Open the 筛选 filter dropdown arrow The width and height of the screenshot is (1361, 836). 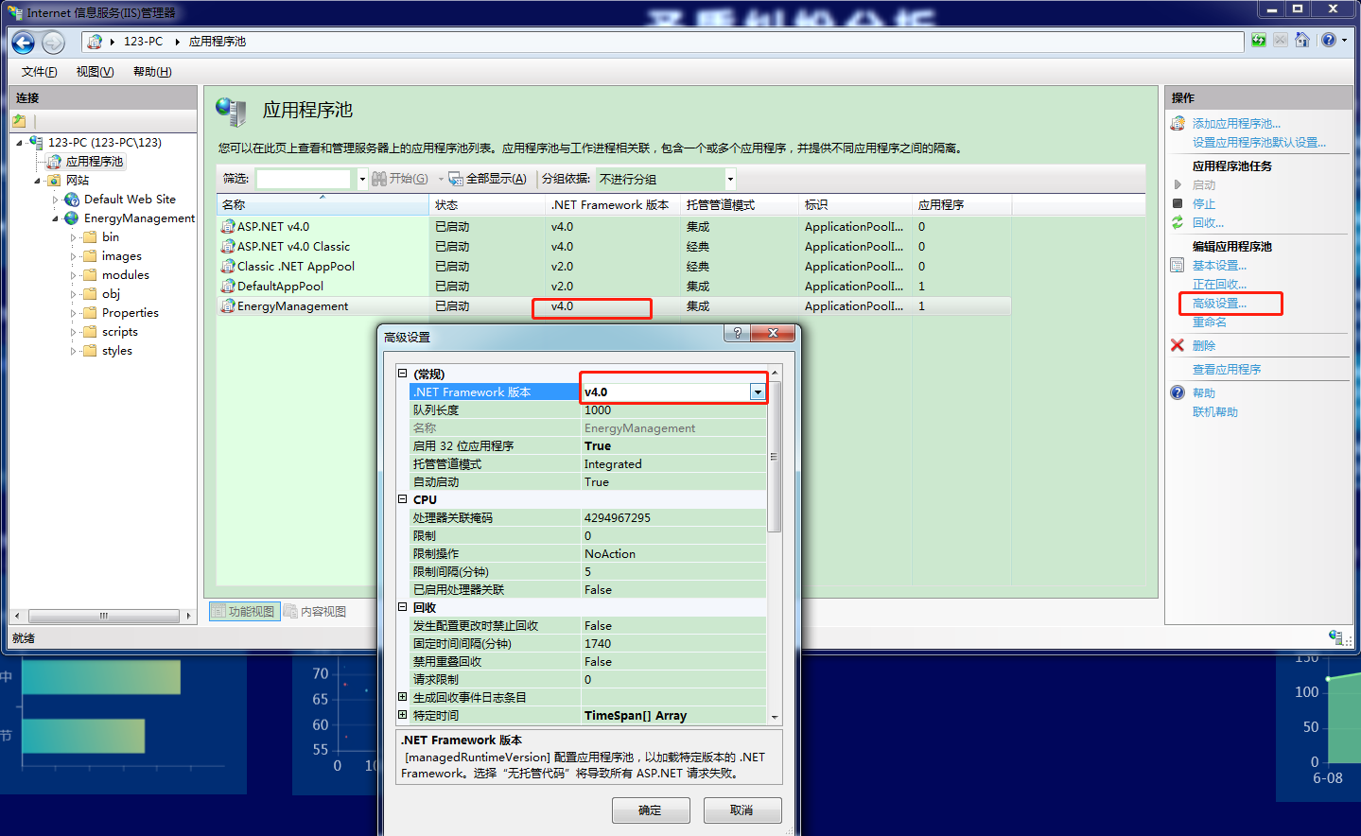[x=362, y=179]
